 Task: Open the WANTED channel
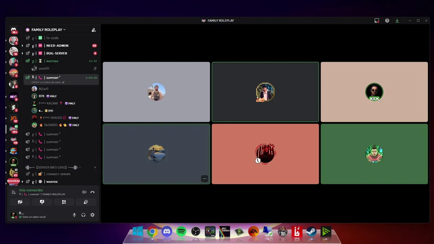61,182
